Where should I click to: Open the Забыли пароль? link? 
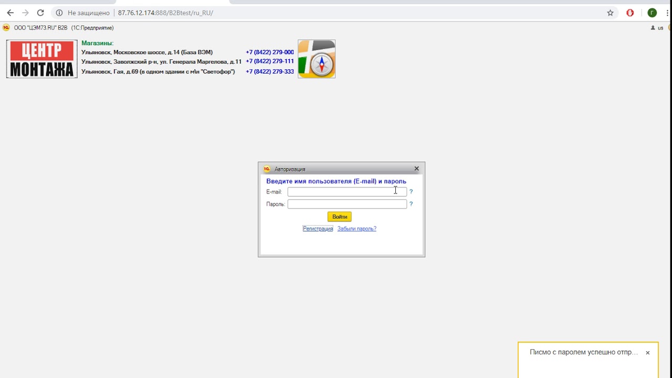pos(357,228)
